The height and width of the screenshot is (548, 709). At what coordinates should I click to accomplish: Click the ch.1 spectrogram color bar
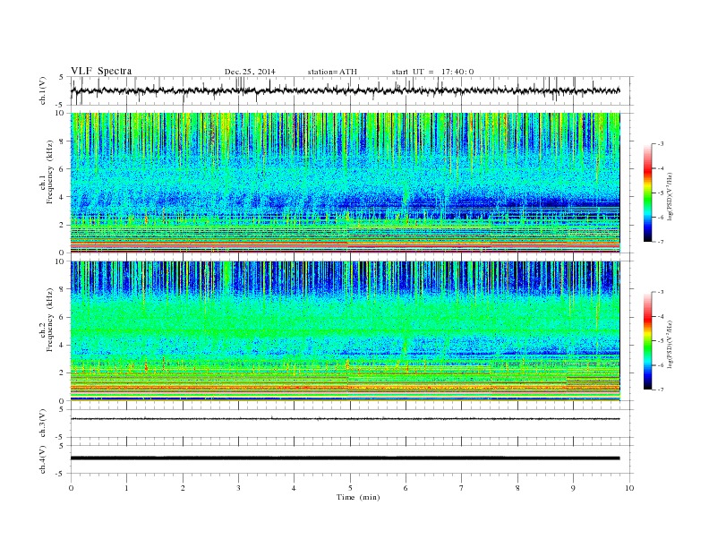[647, 193]
